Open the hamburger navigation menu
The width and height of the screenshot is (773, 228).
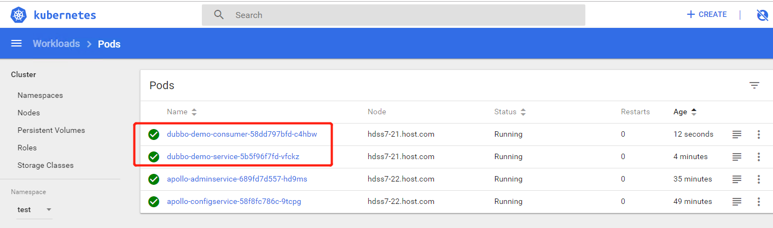click(16, 44)
